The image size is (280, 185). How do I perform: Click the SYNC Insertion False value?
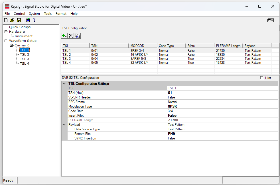point(222,138)
